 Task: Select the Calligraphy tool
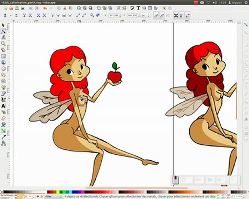click(x=3, y=99)
